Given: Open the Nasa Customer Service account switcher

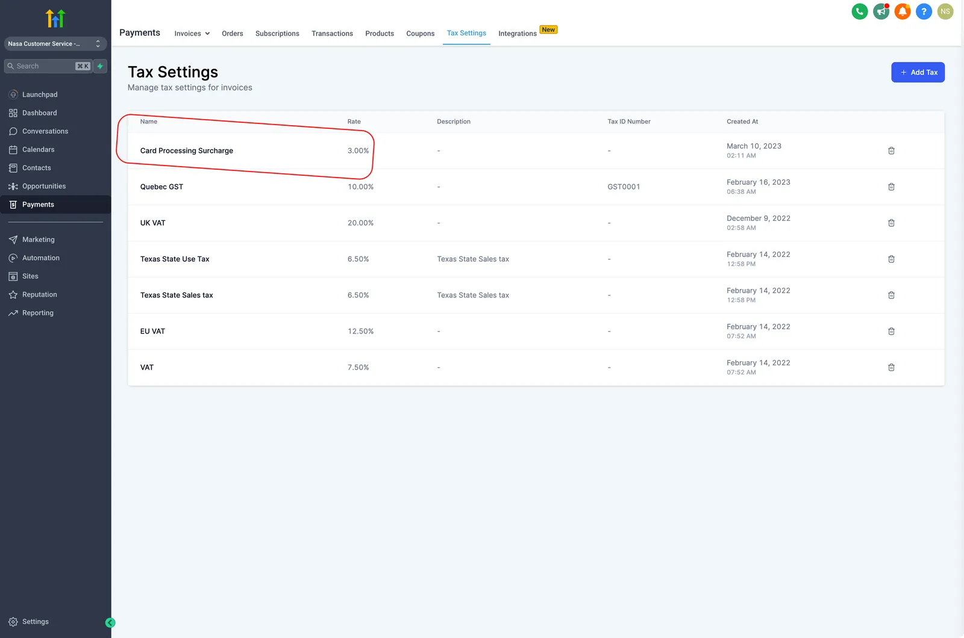Looking at the screenshot, I should [x=55, y=44].
